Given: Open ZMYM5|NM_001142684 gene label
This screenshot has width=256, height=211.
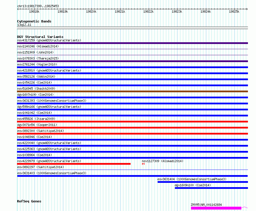Looking at the screenshot, I should pos(206,205).
